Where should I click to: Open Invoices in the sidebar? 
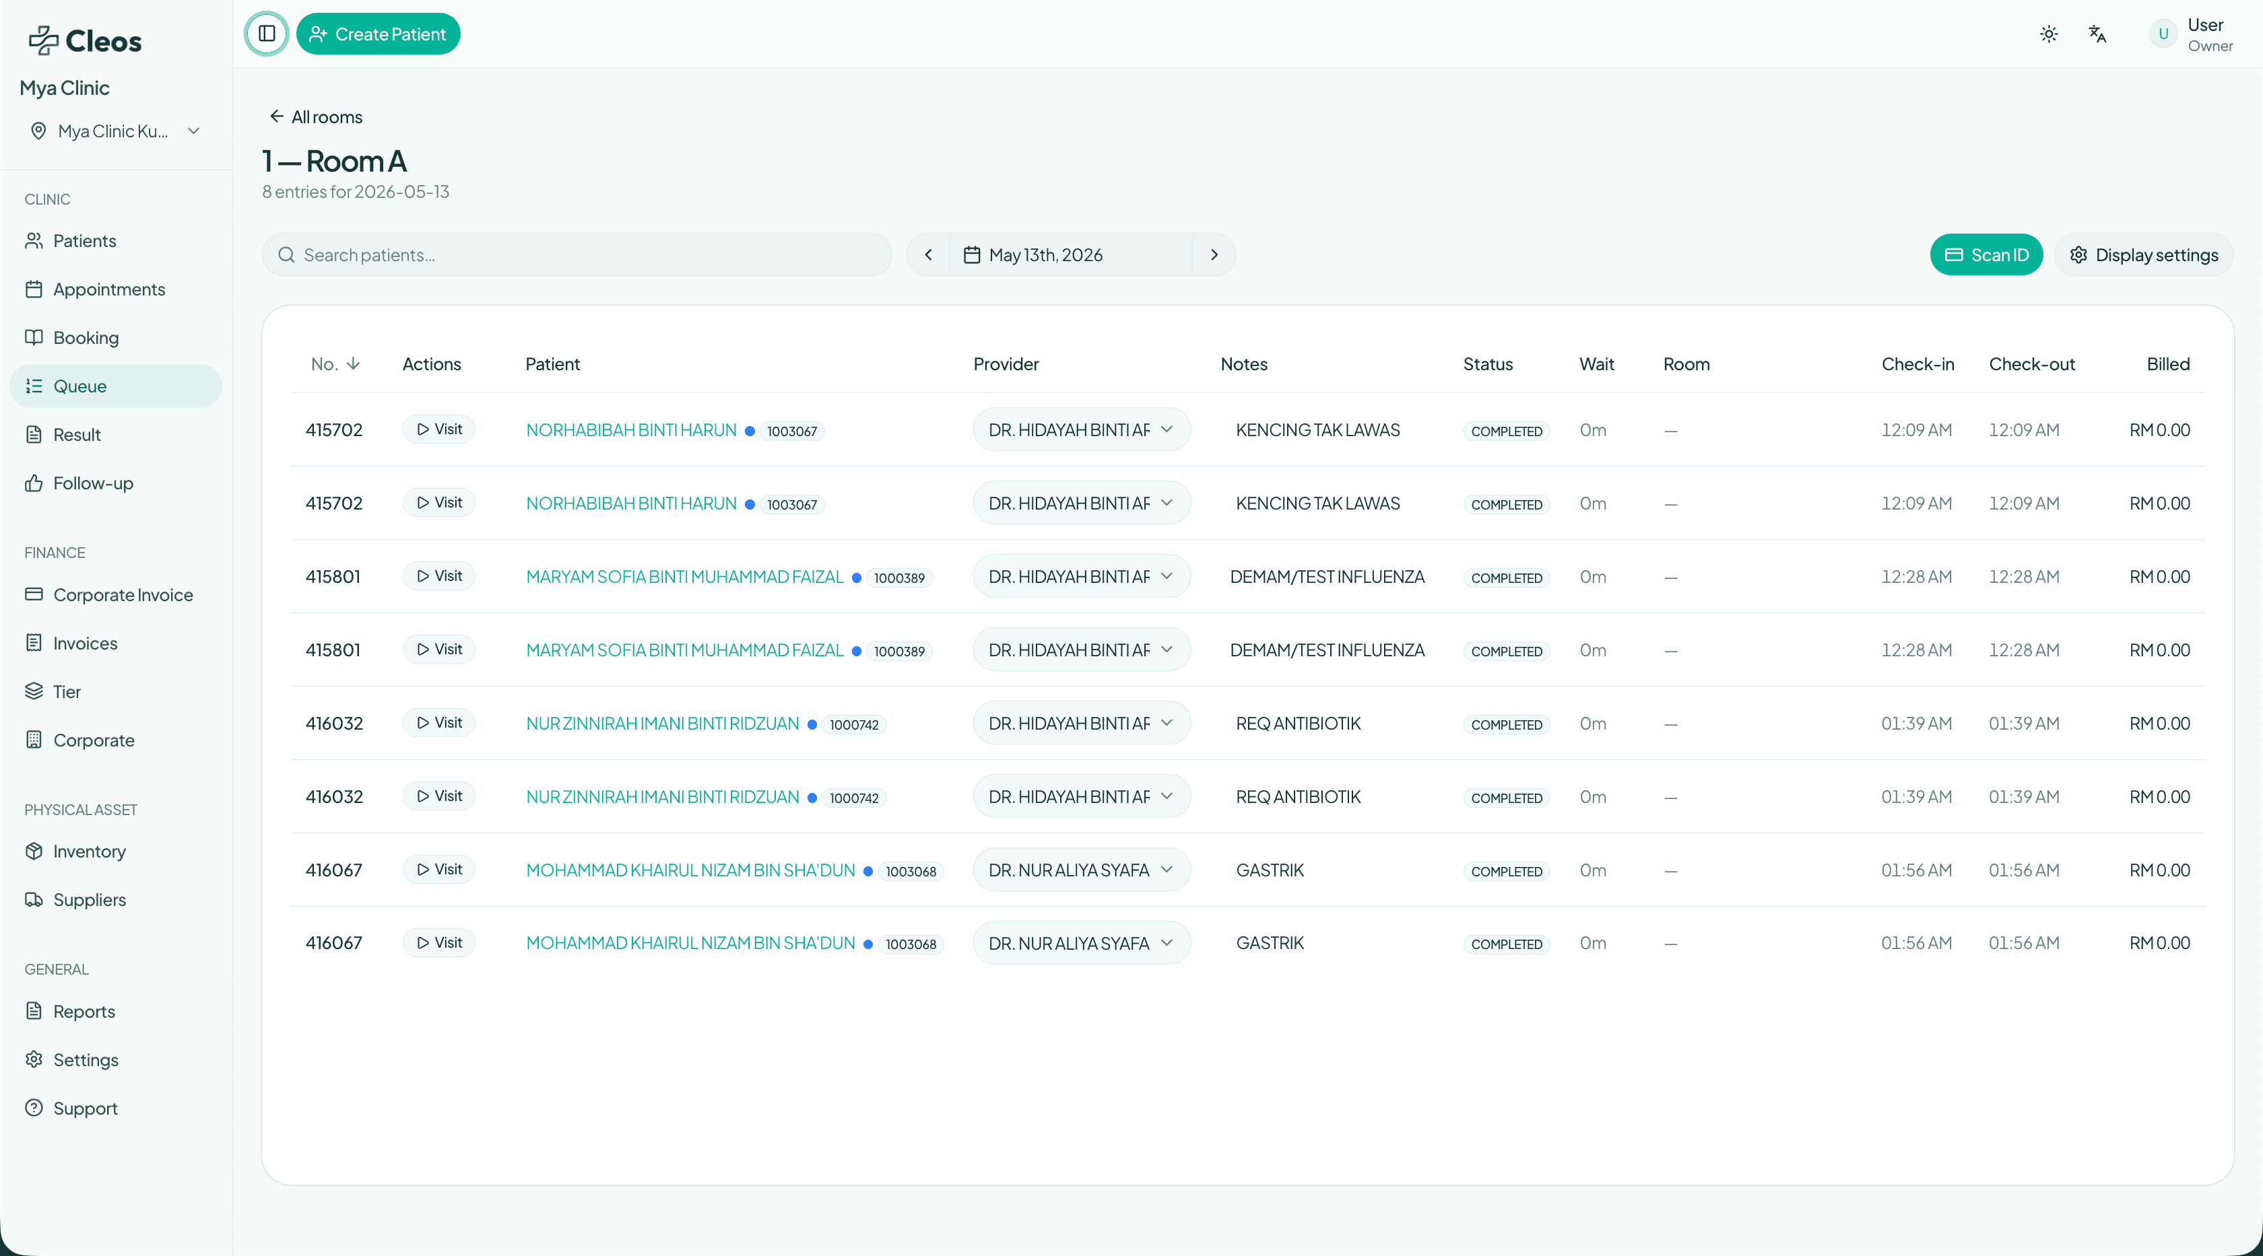(115, 643)
